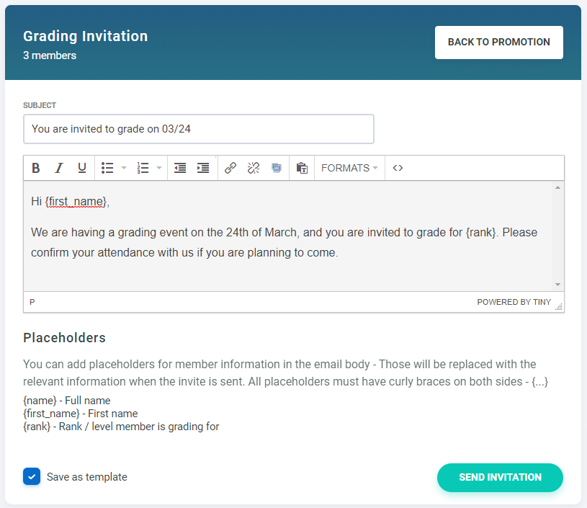This screenshot has height=508, width=587.
Task: Insert a numbered list
Action: click(143, 168)
